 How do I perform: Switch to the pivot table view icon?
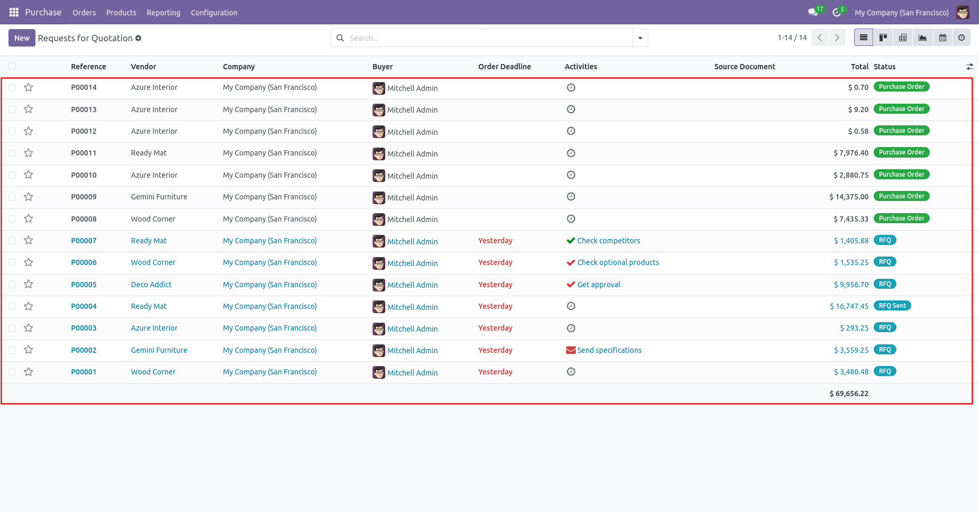[x=903, y=38]
